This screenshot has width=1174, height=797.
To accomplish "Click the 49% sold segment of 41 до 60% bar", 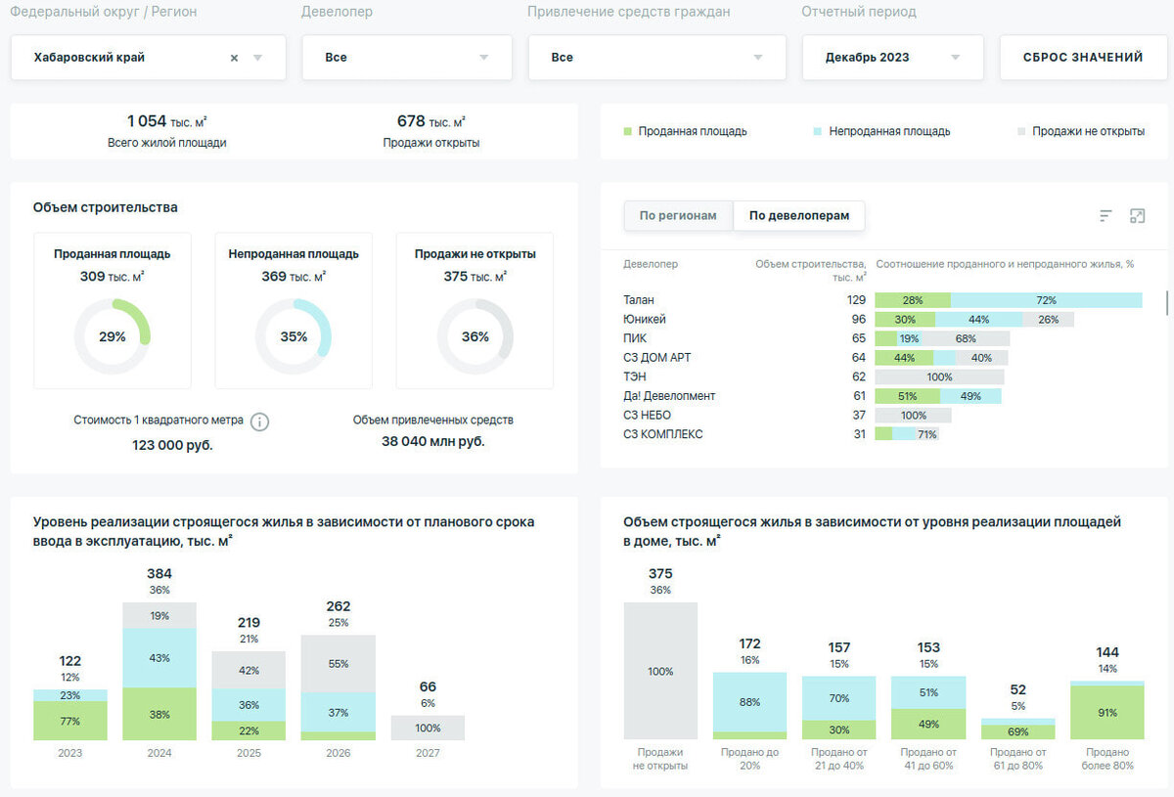I will click(x=928, y=724).
